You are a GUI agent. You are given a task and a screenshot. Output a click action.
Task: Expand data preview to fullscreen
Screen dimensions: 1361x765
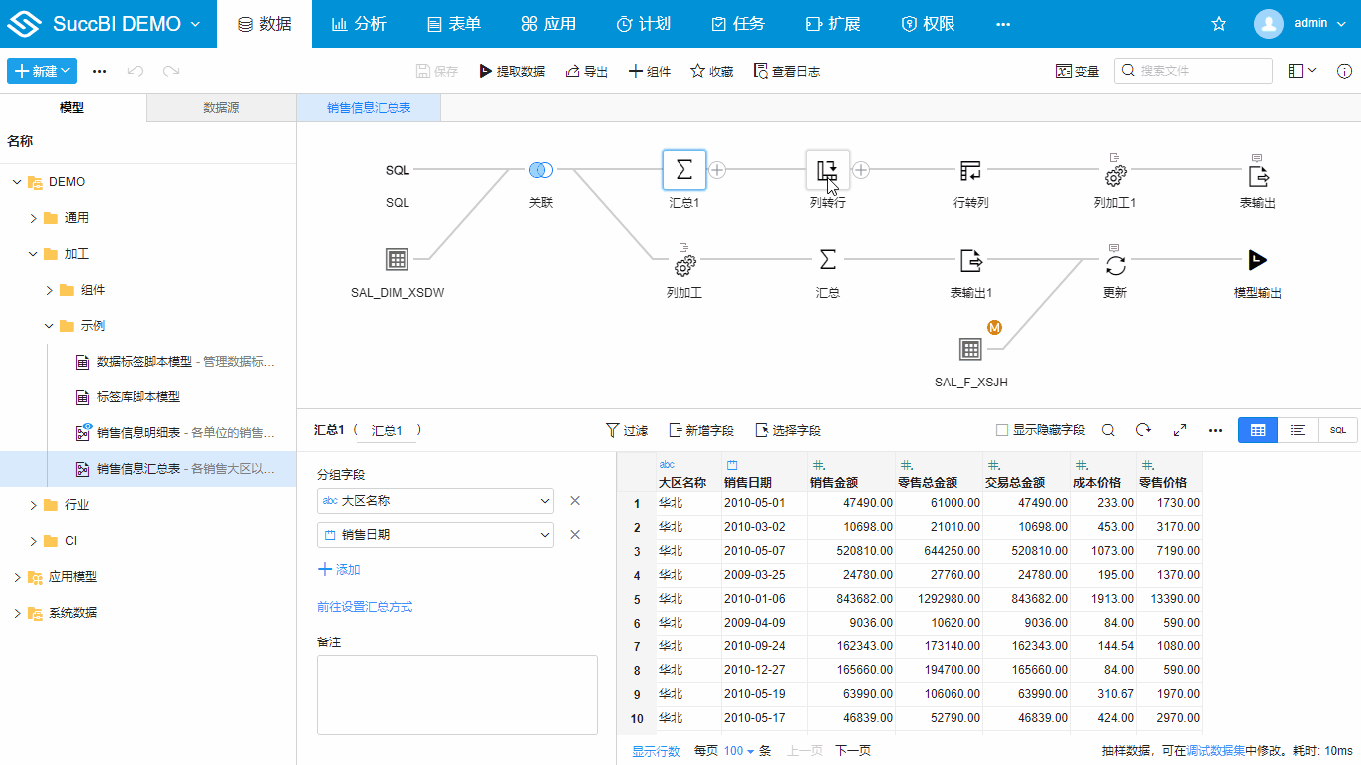click(1180, 430)
